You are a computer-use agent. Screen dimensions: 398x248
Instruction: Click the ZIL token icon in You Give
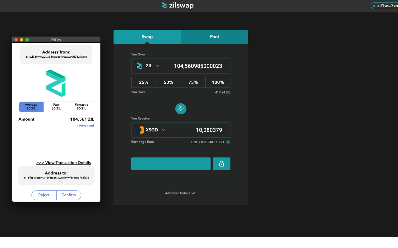coord(140,66)
